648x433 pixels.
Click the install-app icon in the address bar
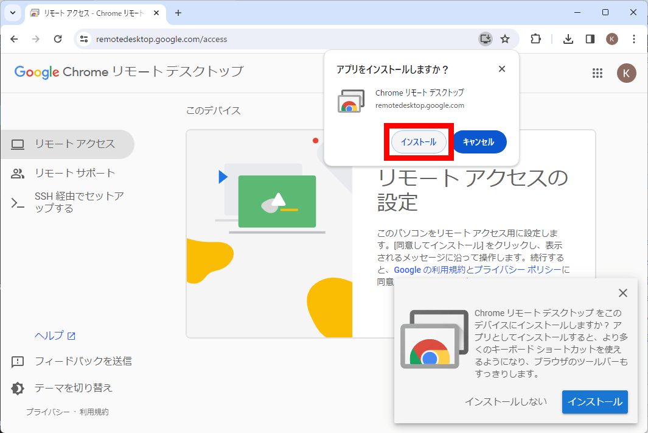click(485, 38)
